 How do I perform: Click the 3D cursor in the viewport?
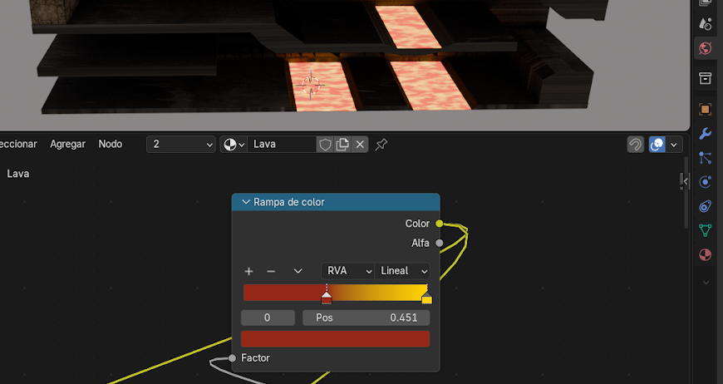pos(310,85)
